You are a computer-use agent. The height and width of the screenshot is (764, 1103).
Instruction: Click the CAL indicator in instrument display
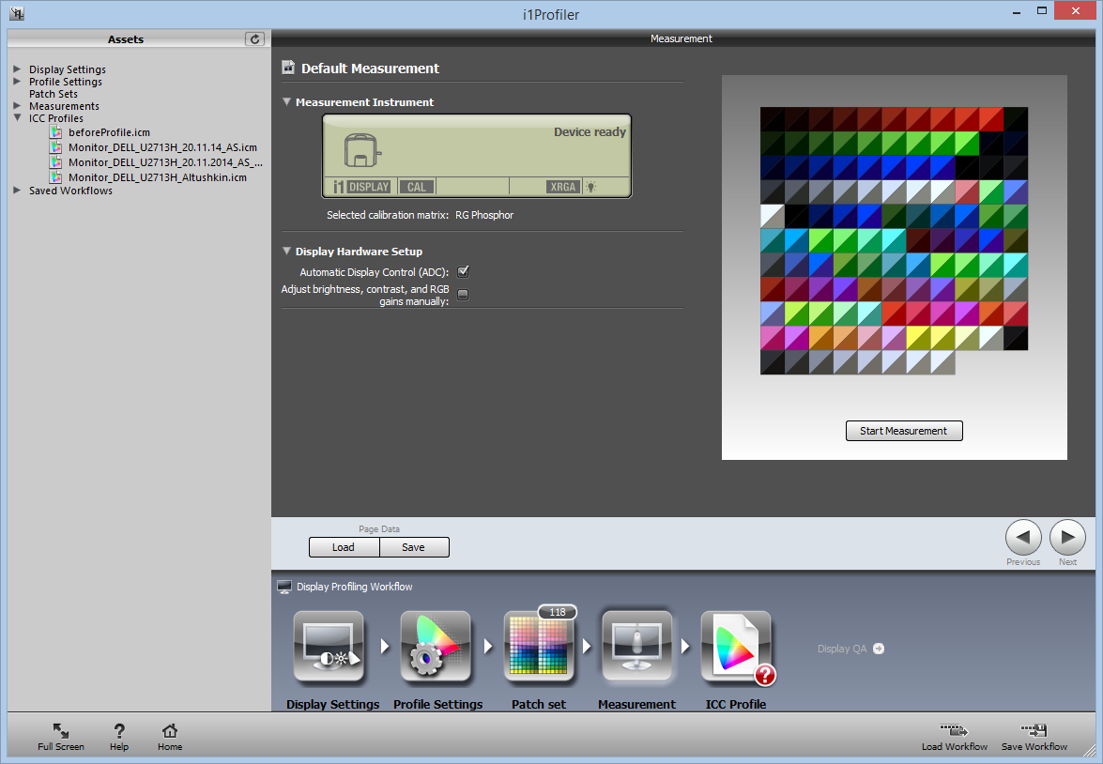(417, 187)
